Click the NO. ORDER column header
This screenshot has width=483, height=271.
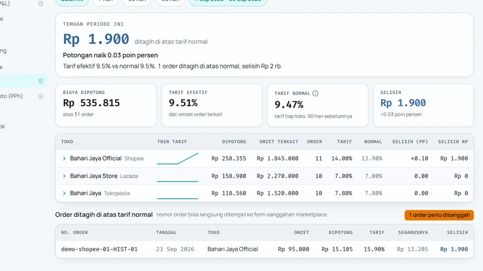(x=75, y=232)
